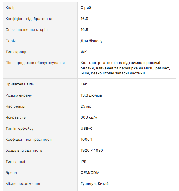Click the "Післяпродажне обслуговування" label

click(35, 63)
